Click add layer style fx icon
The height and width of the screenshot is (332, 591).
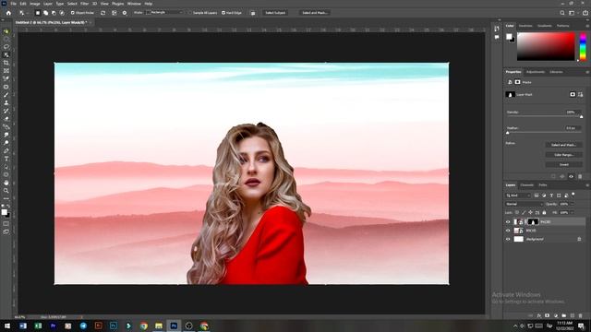[x=539, y=315]
